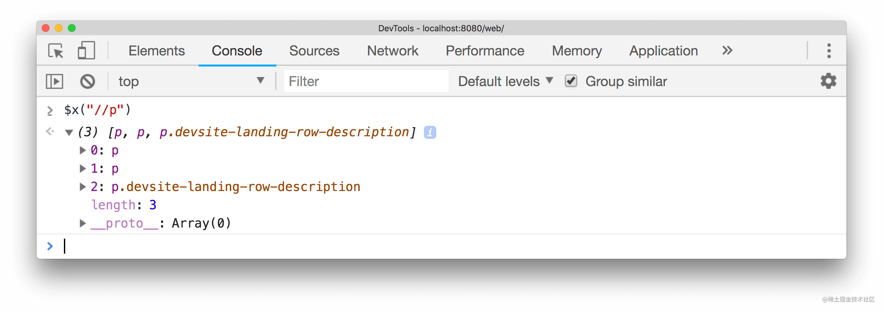
Task: Collapse the (3) array result
Action: (69, 133)
